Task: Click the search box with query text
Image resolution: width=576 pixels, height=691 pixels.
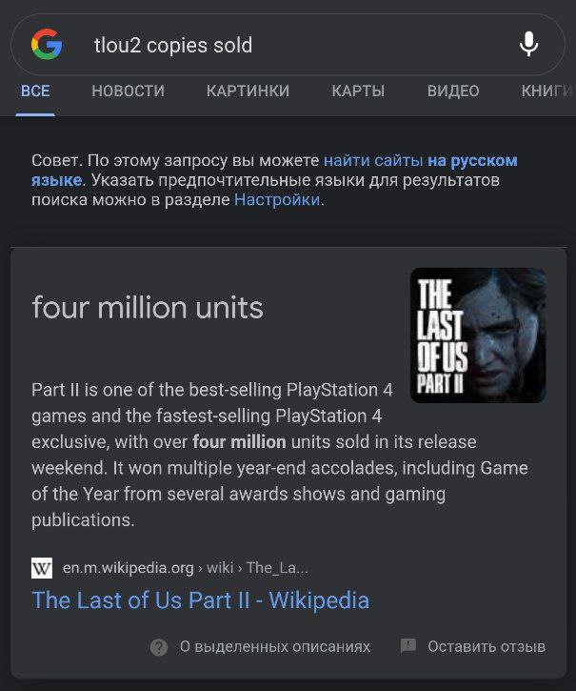Action: 286,45
